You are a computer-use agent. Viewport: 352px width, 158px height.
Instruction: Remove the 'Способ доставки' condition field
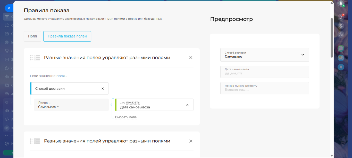click(103, 88)
